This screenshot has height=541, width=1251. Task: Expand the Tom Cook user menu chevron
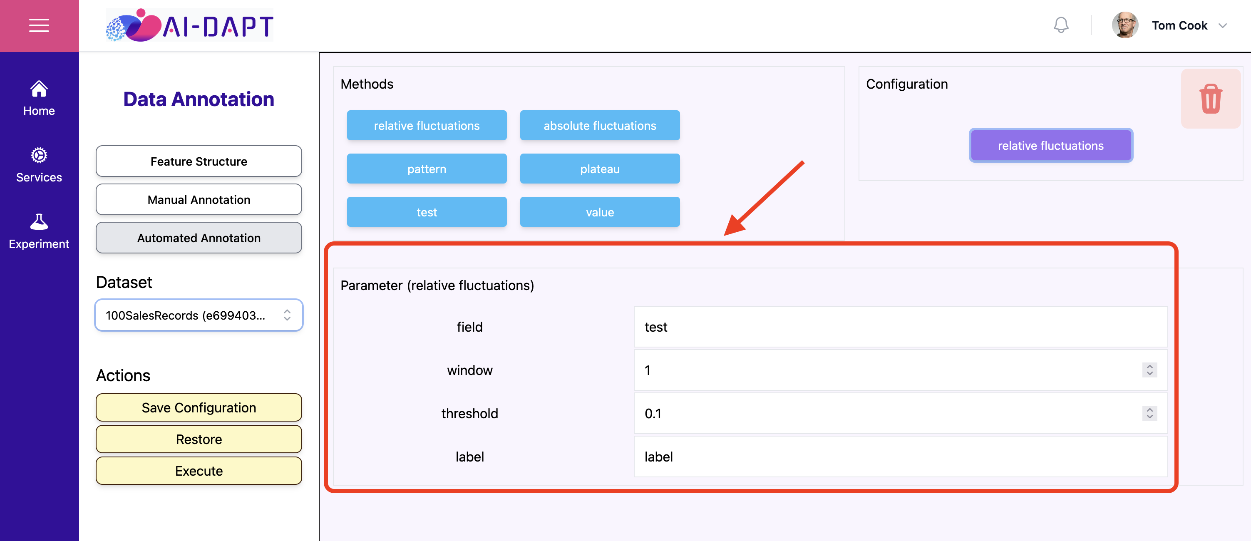click(1223, 26)
